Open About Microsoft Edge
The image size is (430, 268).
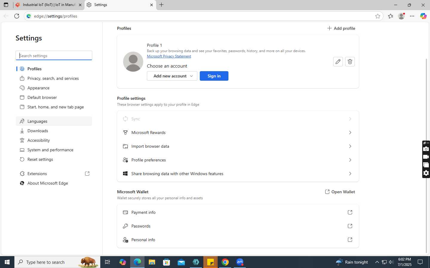coord(54,183)
